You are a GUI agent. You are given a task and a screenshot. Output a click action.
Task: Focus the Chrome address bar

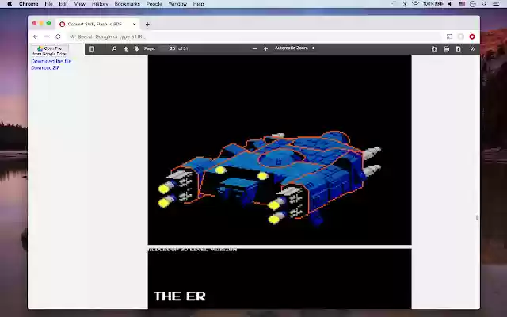(253, 36)
